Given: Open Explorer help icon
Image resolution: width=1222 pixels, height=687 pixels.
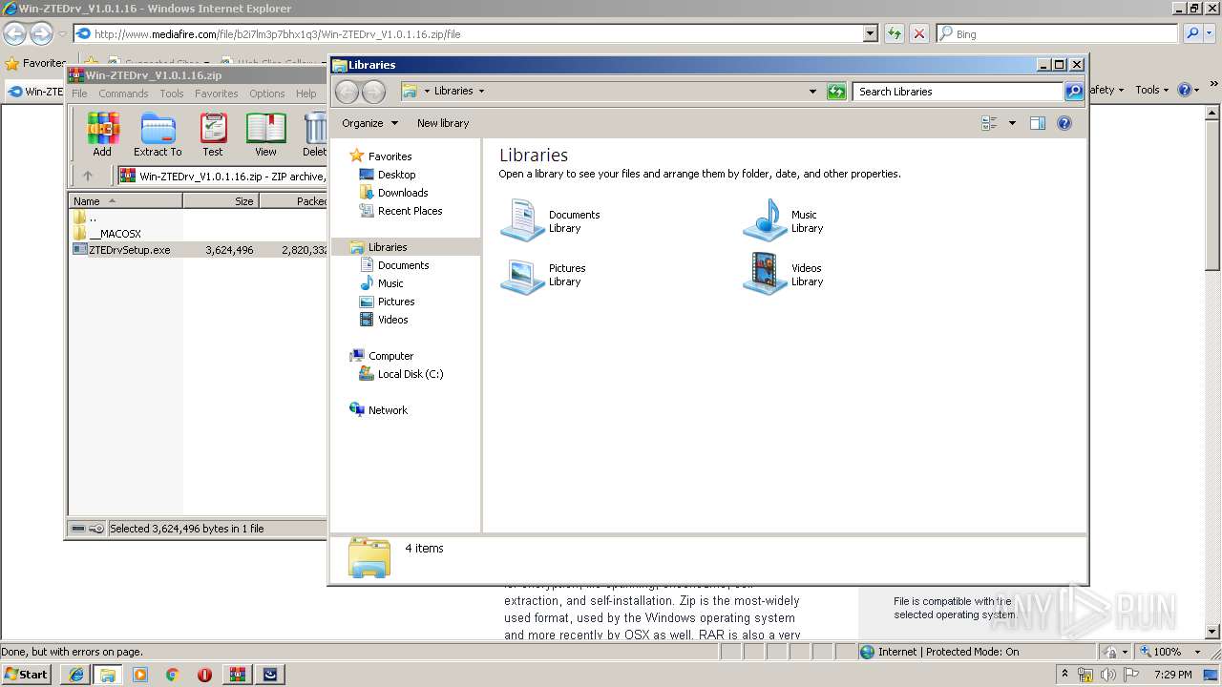Looking at the screenshot, I should (x=1064, y=123).
